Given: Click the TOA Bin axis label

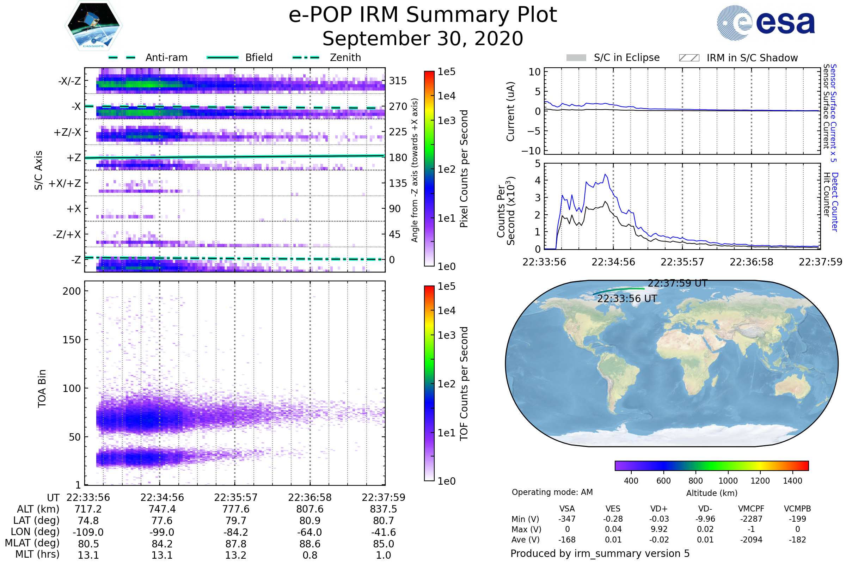Looking at the screenshot, I should 42,388.
